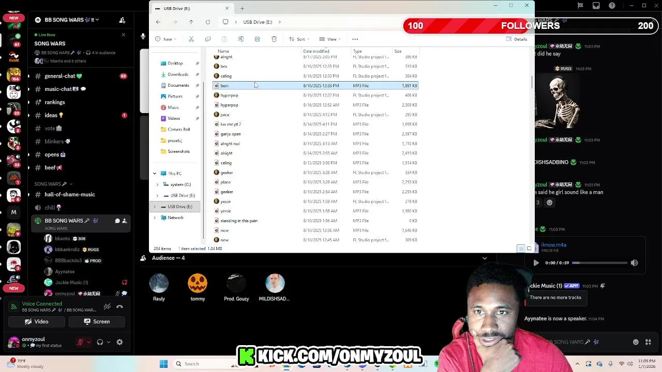Click the Share icon in Explorer toolbar
The image size is (662, 372).
tap(257, 39)
